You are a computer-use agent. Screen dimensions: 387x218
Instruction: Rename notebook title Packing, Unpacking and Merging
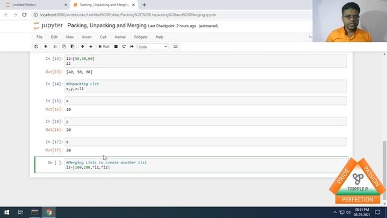(107, 25)
